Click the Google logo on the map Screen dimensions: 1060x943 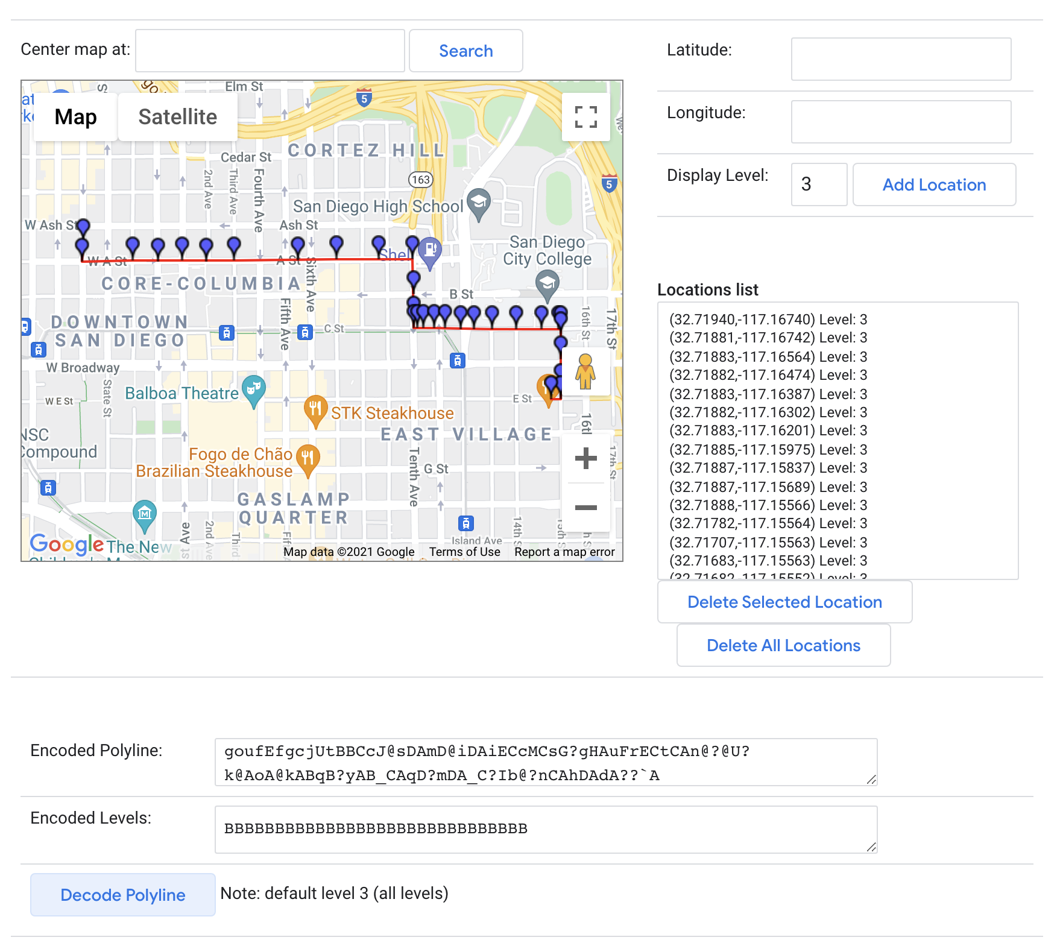point(68,546)
